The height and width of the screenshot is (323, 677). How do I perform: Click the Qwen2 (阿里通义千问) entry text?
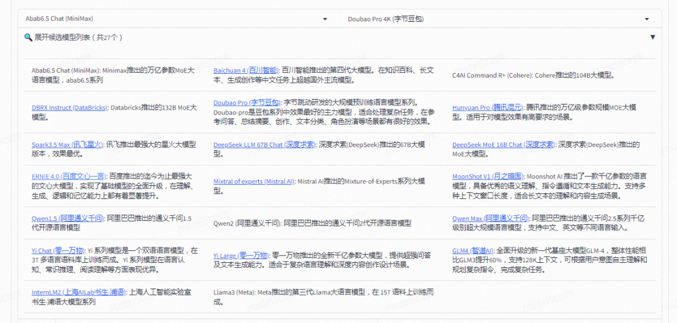(x=312, y=223)
